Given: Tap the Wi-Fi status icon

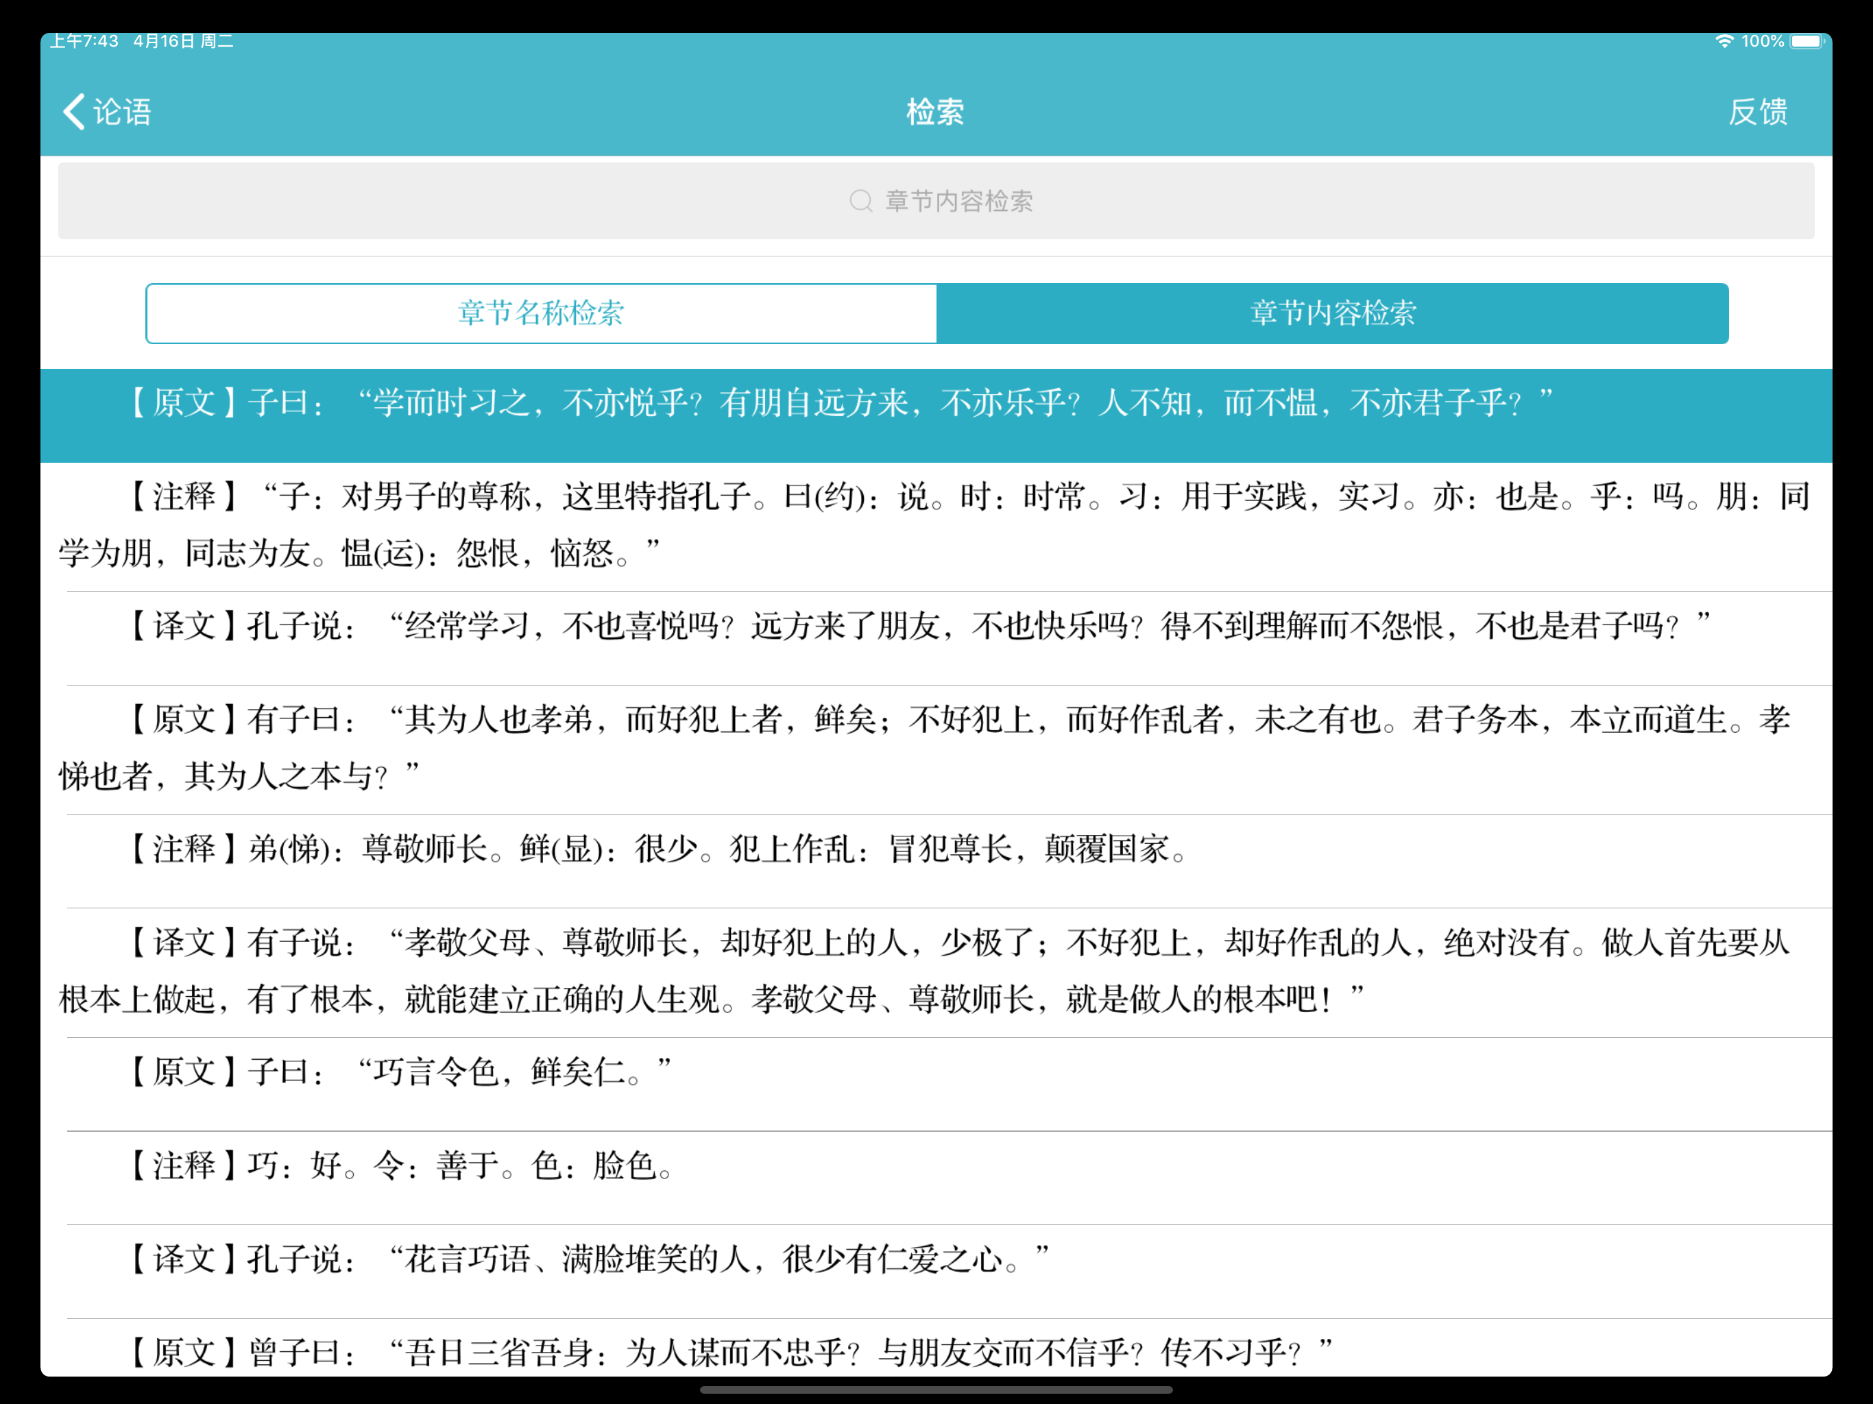Looking at the screenshot, I should (1724, 40).
